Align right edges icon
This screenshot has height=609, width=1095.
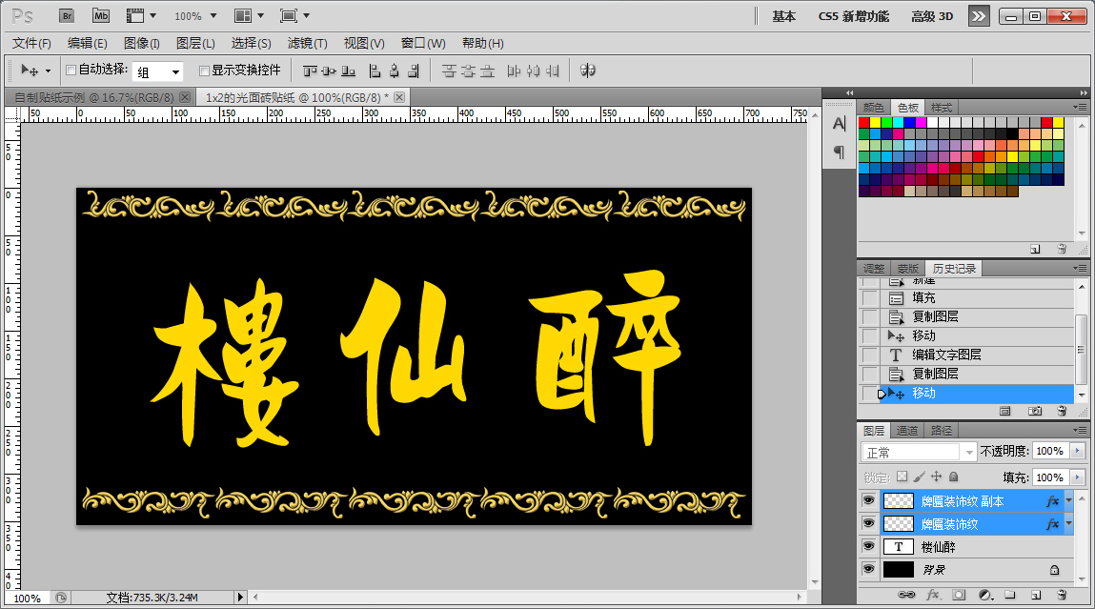pos(415,71)
